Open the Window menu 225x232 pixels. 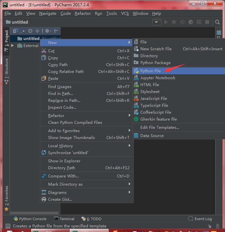tap(140, 13)
